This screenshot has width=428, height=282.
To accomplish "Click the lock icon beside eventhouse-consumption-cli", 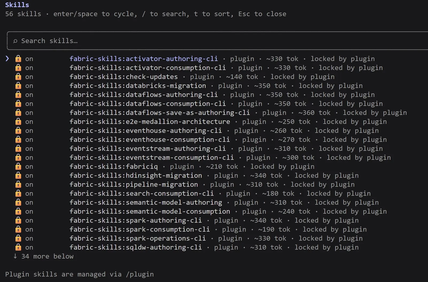I will (18, 139).
